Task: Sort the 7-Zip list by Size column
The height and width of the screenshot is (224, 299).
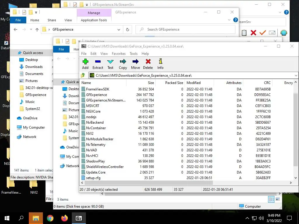Action: point(141,83)
